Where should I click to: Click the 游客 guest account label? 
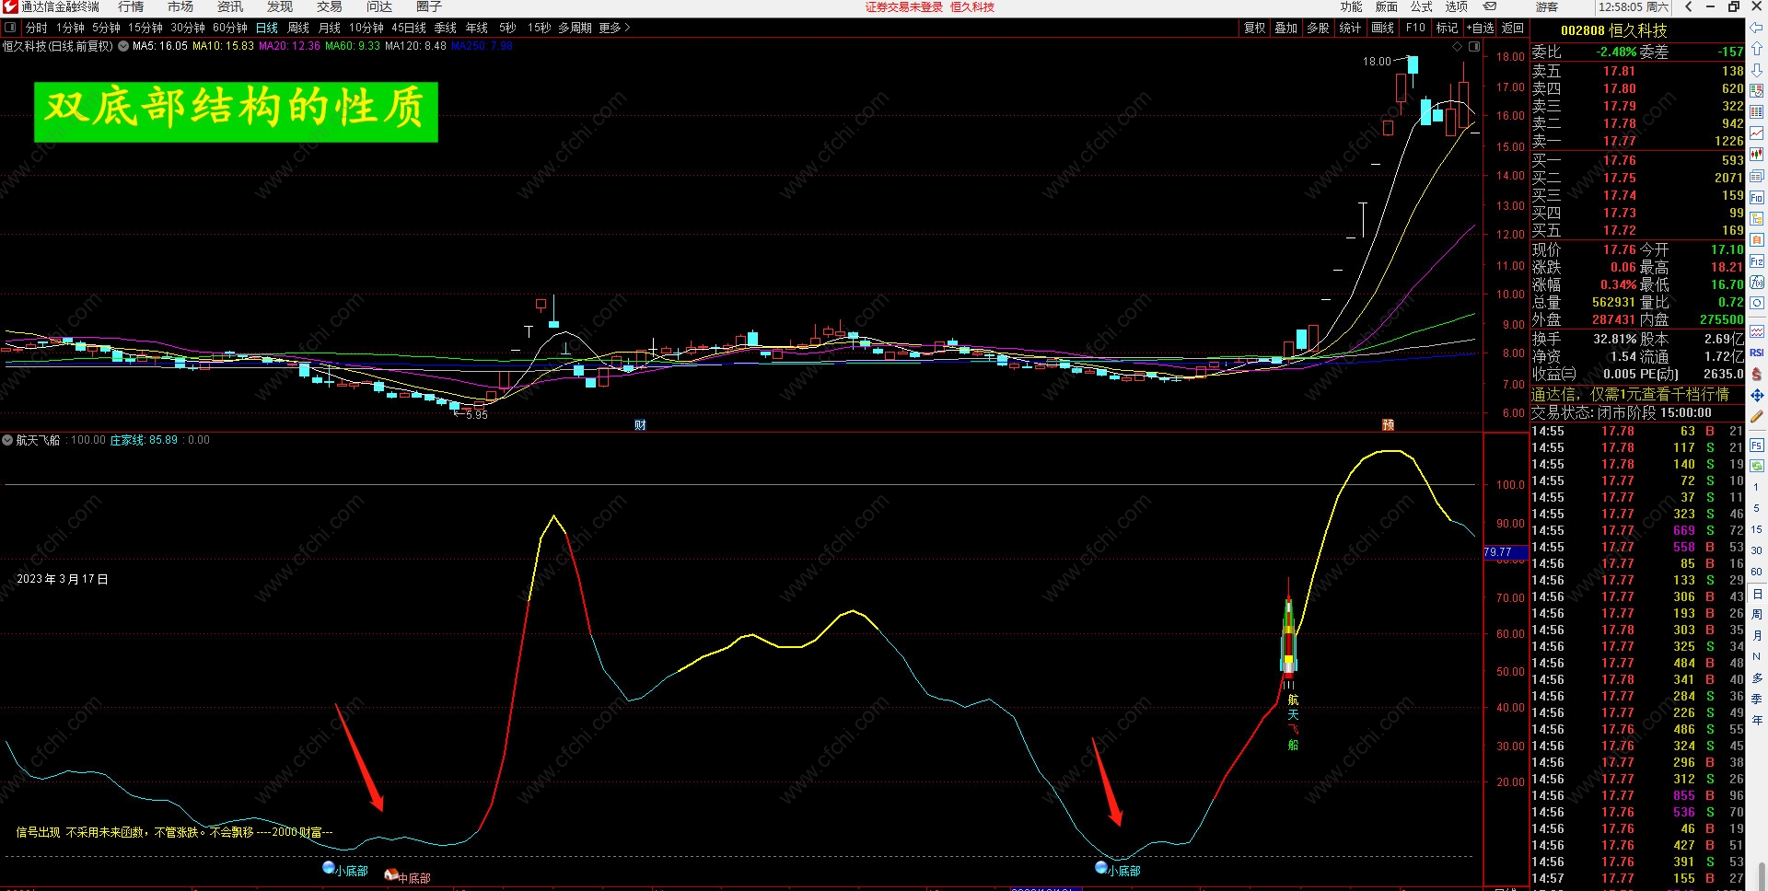[x=1547, y=7]
